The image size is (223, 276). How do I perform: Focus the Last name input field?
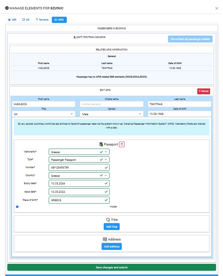click(x=180, y=104)
